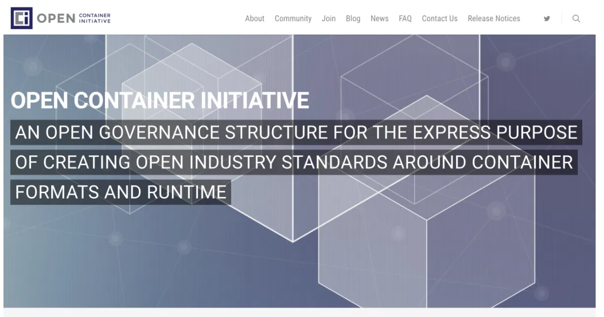Select Join in the navigation bar
604x317 pixels.
(x=329, y=19)
